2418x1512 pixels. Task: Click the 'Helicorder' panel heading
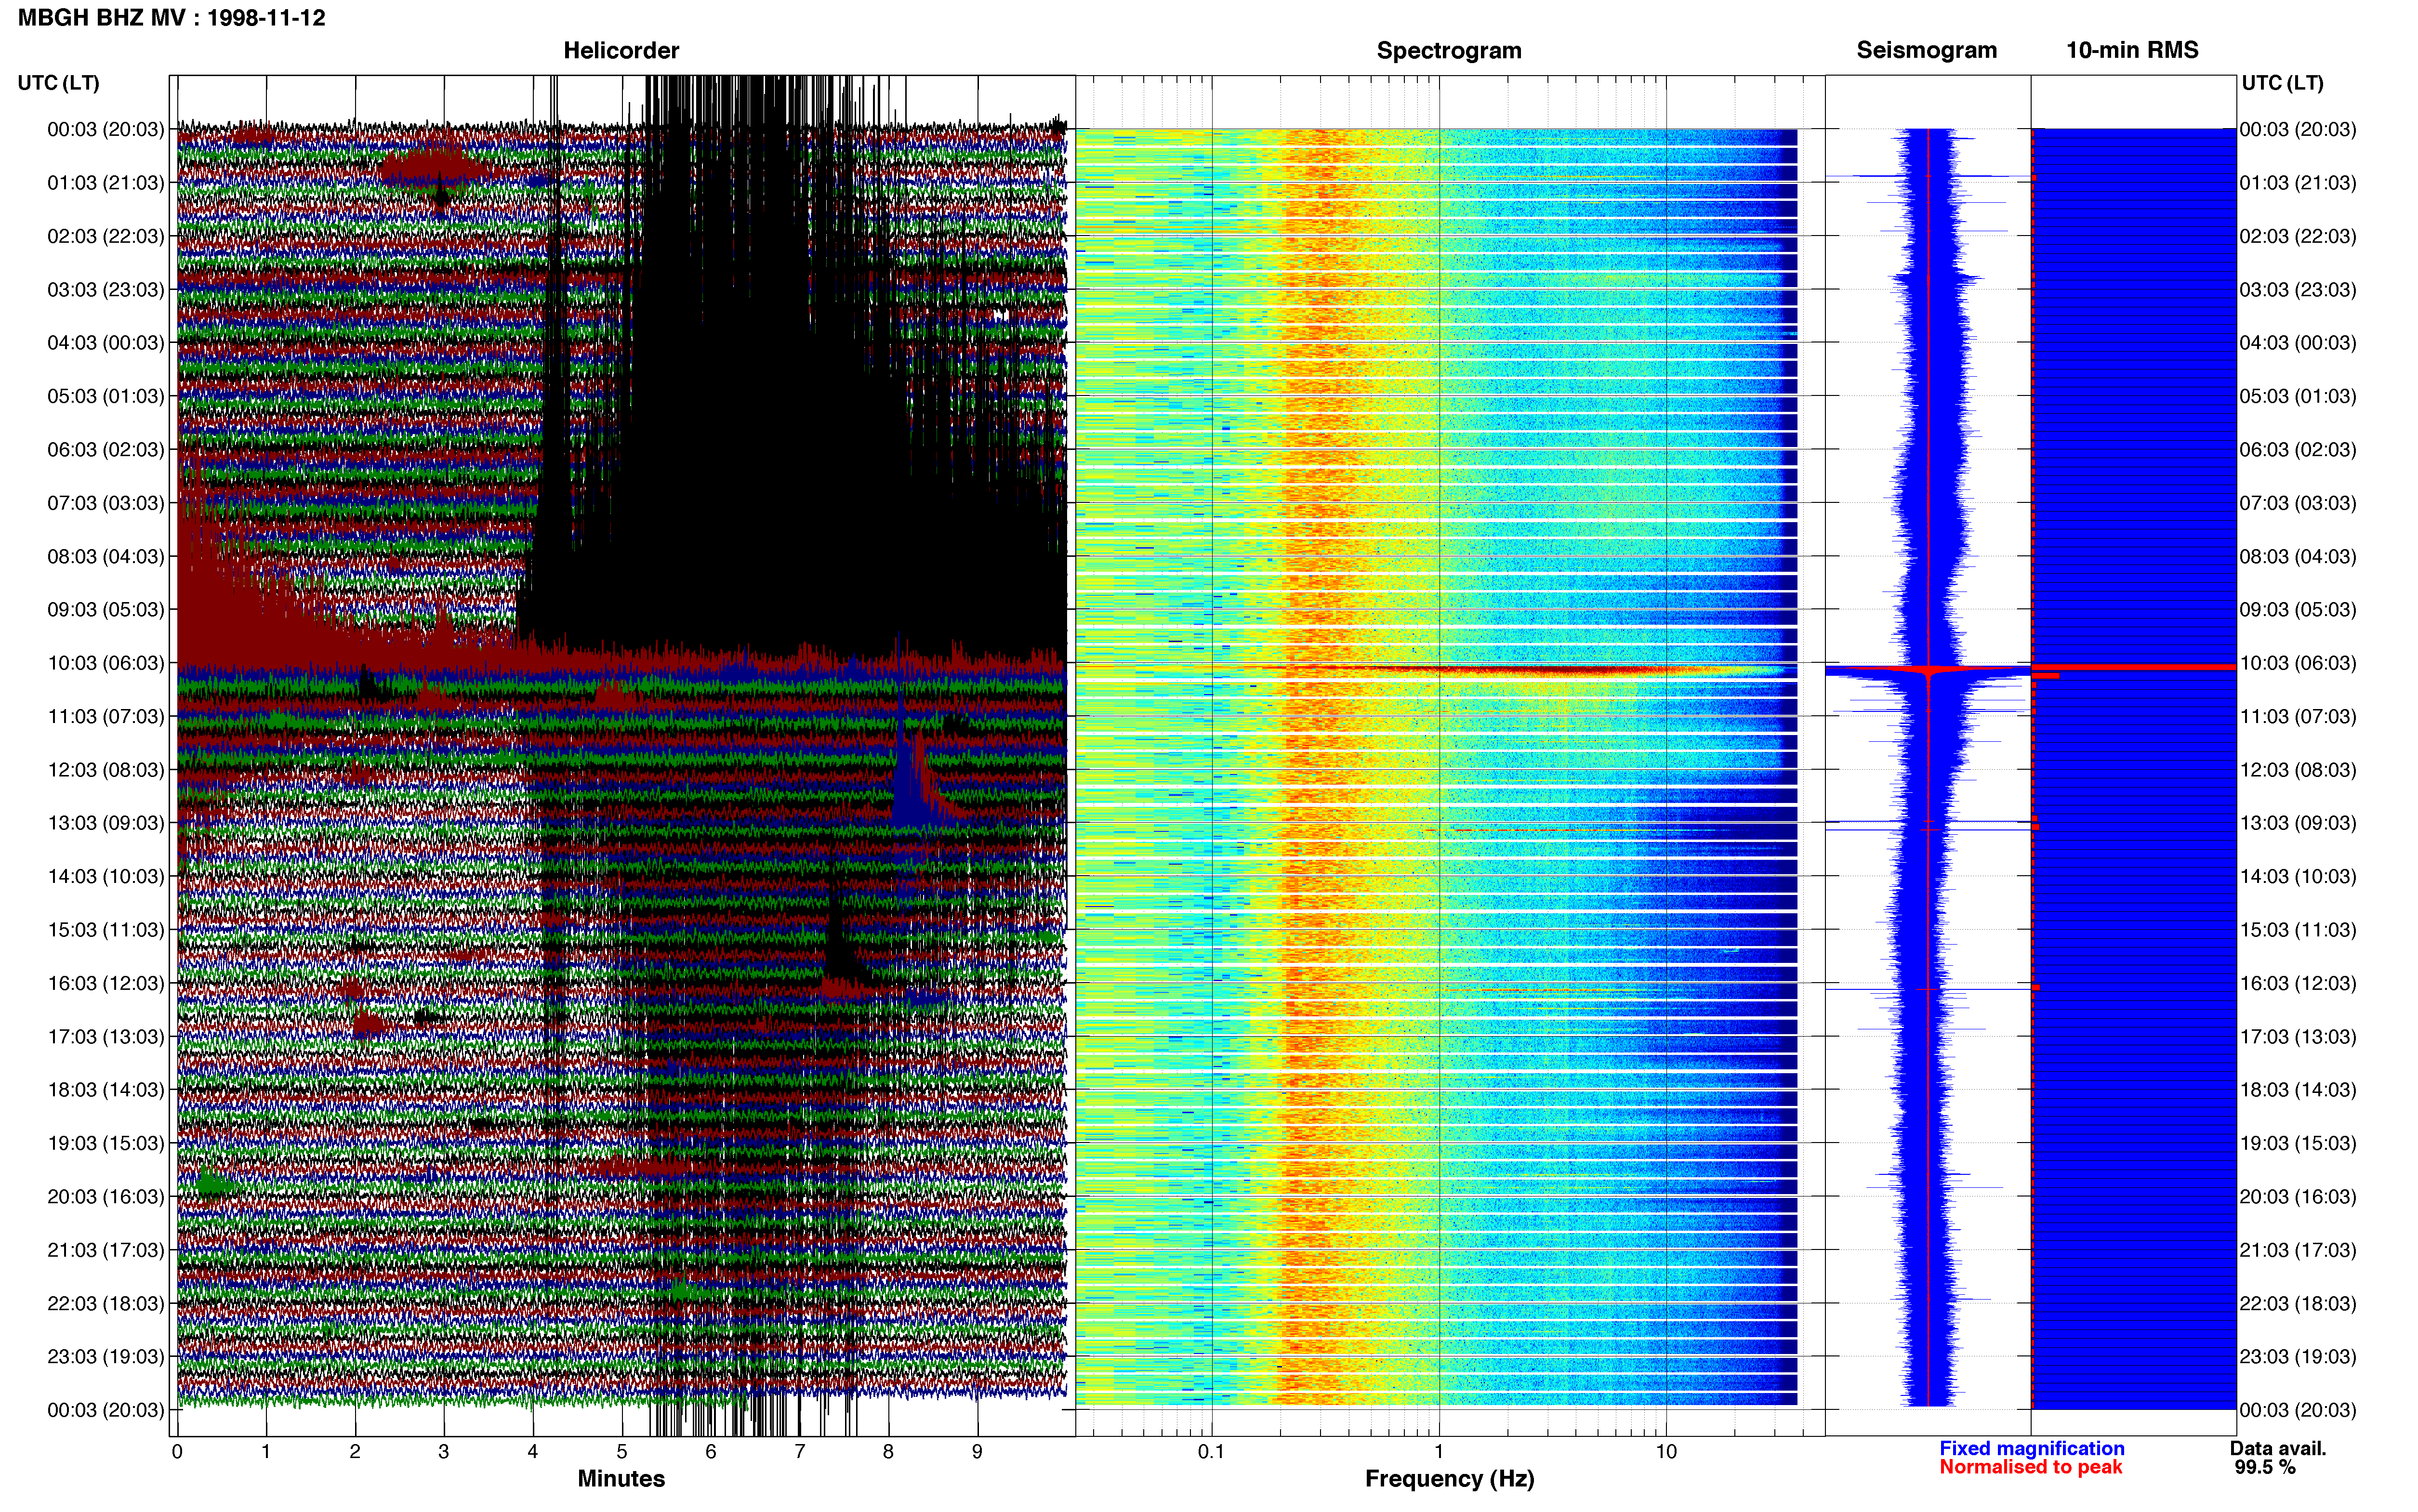(621, 50)
